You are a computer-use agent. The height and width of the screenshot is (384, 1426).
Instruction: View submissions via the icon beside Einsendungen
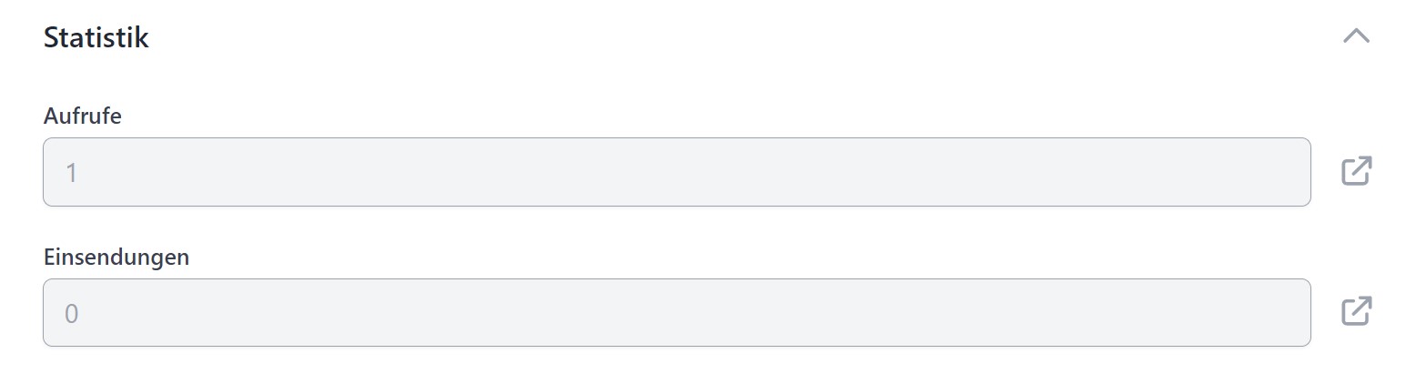point(1356,311)
